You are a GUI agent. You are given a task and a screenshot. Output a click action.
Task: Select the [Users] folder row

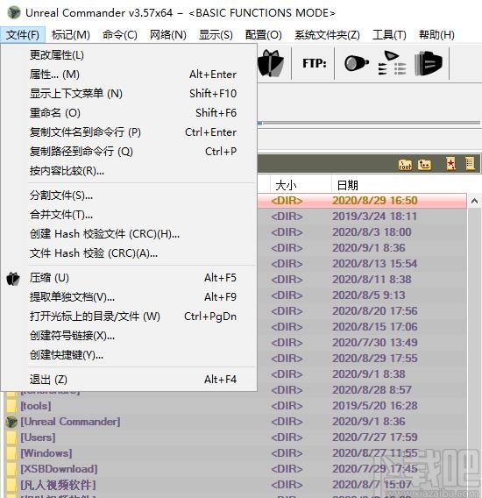click(x=235, y=438)
